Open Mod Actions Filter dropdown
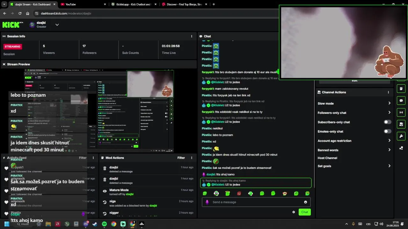The width and height of the screenshot is (408, 229). pos(181,158)
